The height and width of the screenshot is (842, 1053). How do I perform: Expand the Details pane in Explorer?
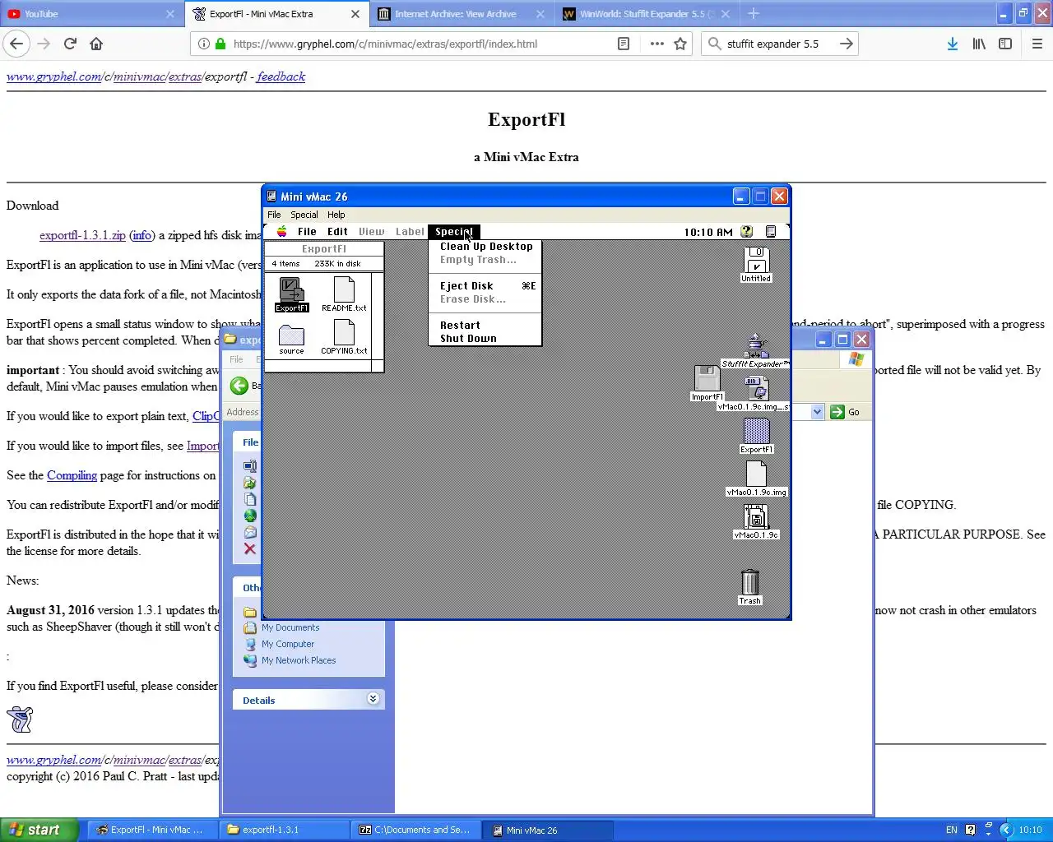coord(373,699)
